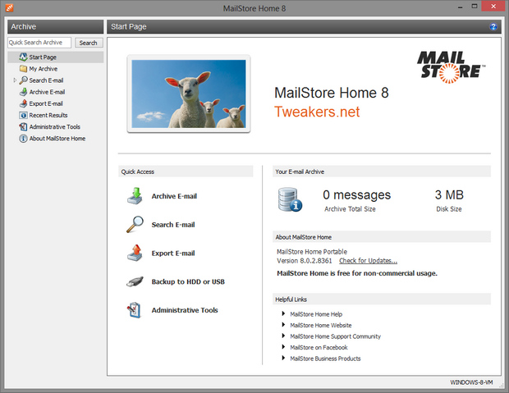Image resolution: width=509 pixels, height=393 pixels.
Task: Open Recent Results in the sidebar
Action: [x=48, y=115]
